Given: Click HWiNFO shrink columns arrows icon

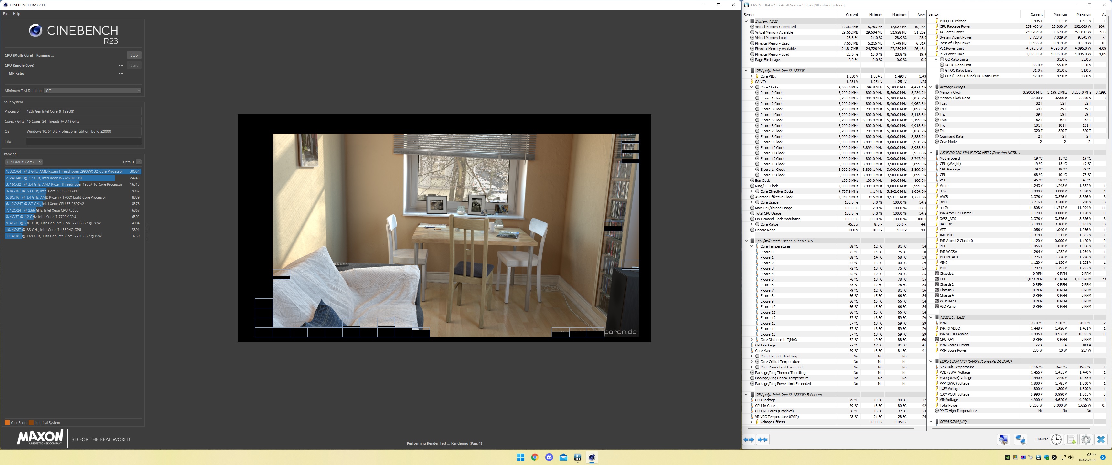Looking at the screenshot, I should [763, 439].
